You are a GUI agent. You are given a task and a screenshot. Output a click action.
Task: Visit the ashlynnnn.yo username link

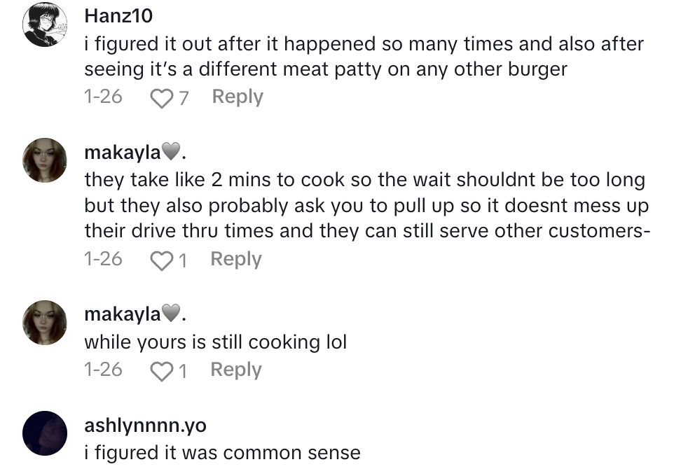(145, 426)
